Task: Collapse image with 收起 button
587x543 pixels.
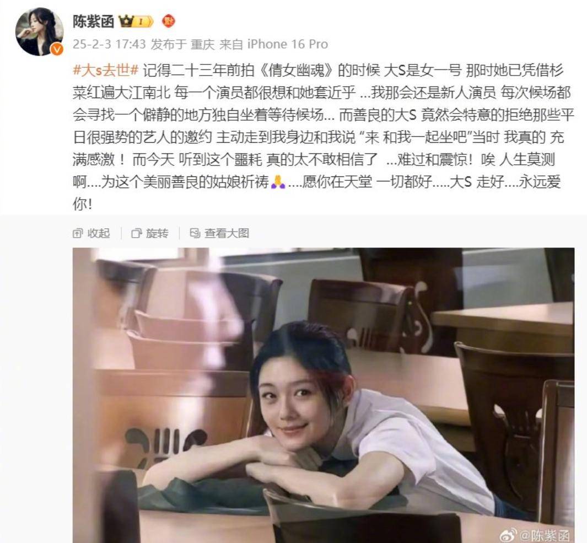Action: (x=91, y=233)
